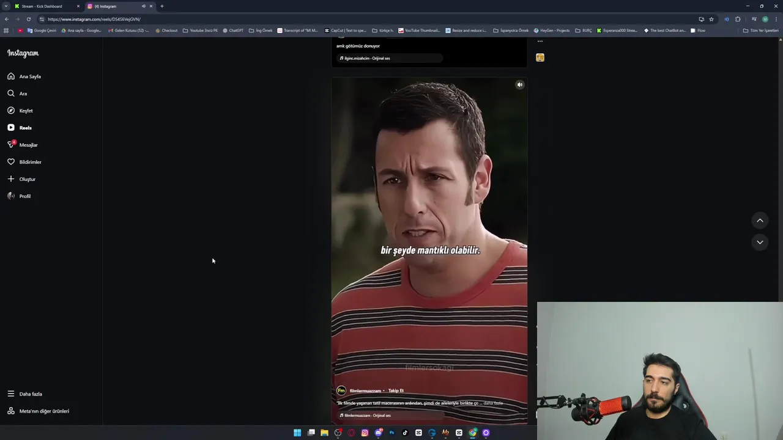Screen dimensions: 783x440
Task: Open the Profil page
Action: pyautogui.click(x=19, y=196)
